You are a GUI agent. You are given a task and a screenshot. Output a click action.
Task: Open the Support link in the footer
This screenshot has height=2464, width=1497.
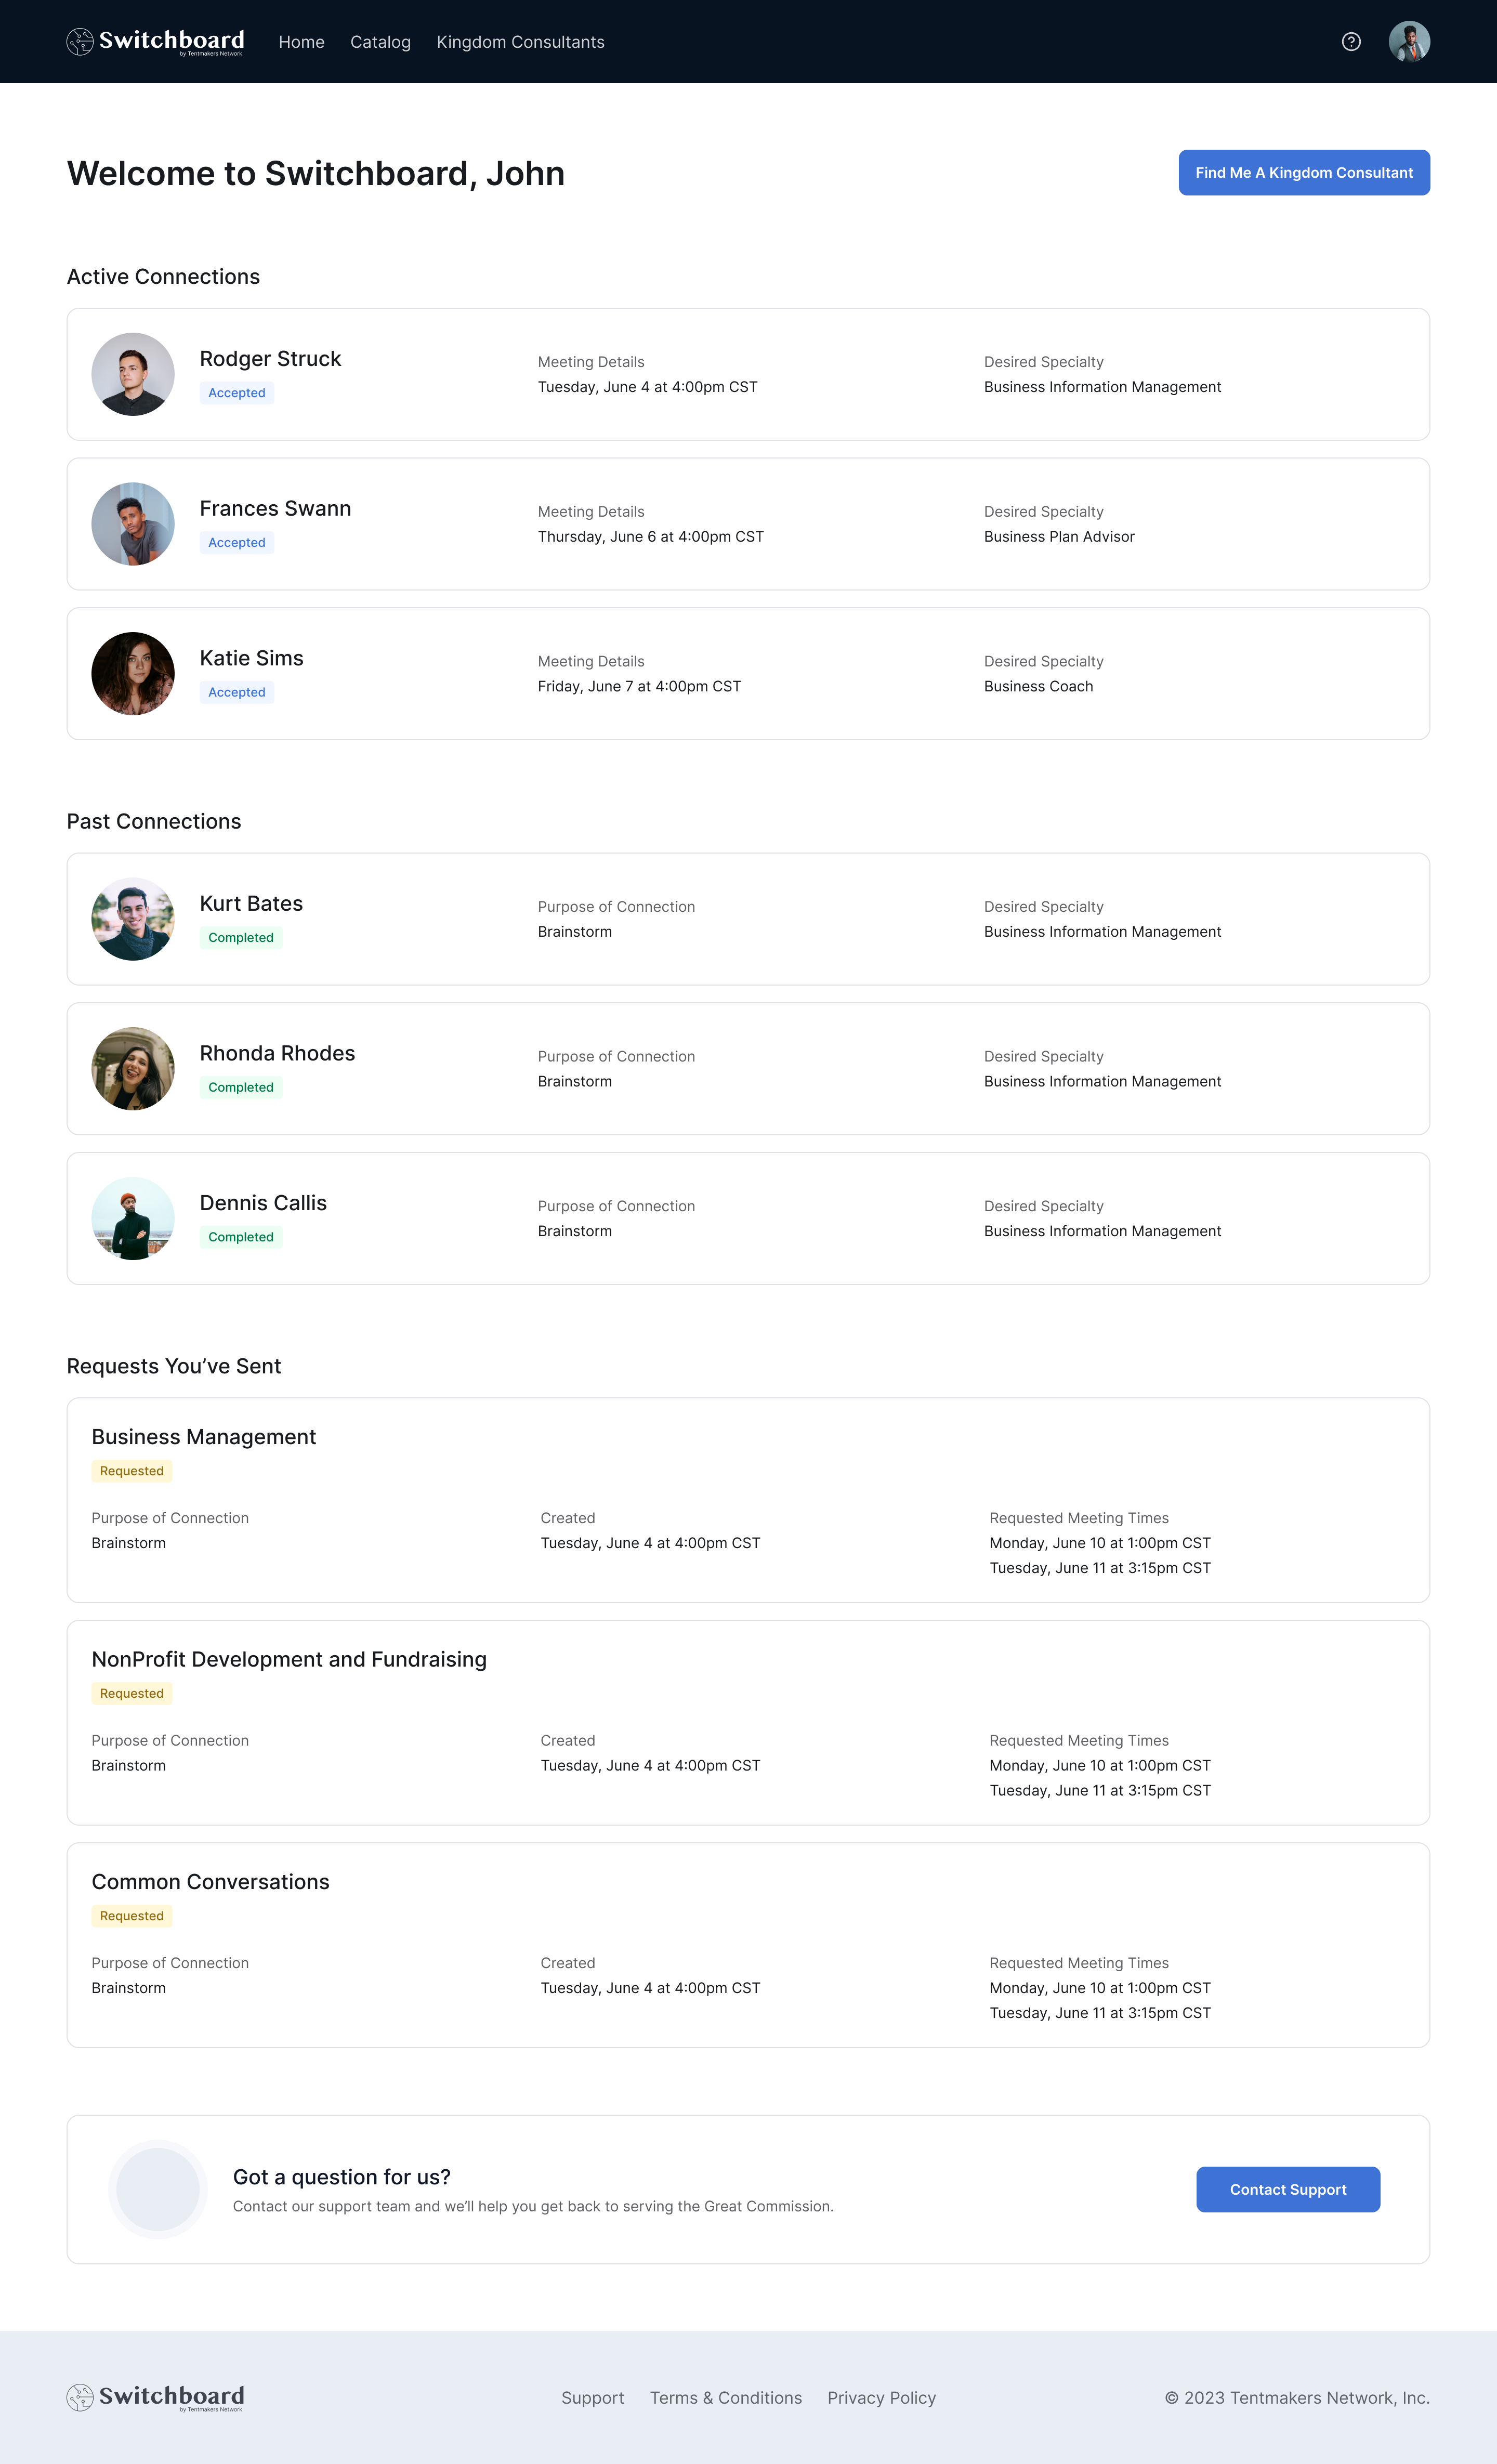pyautogui.click(x=593, y=2398)
